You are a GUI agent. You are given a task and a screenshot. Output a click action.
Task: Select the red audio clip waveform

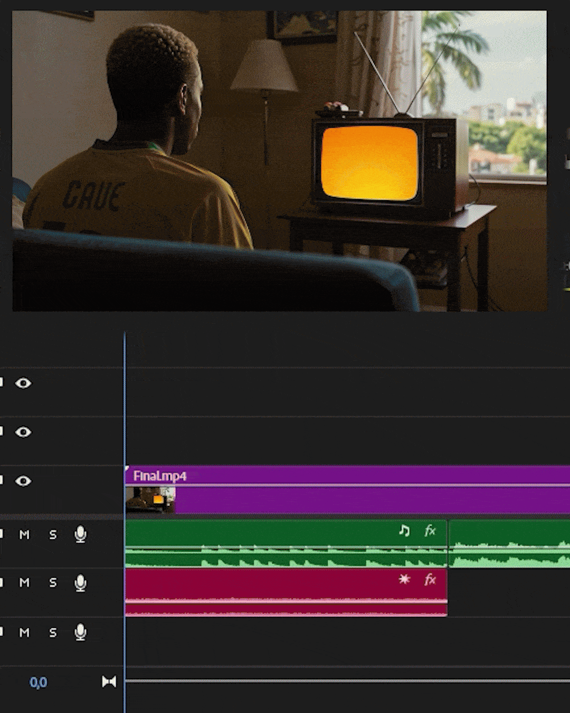click(286, 593)
